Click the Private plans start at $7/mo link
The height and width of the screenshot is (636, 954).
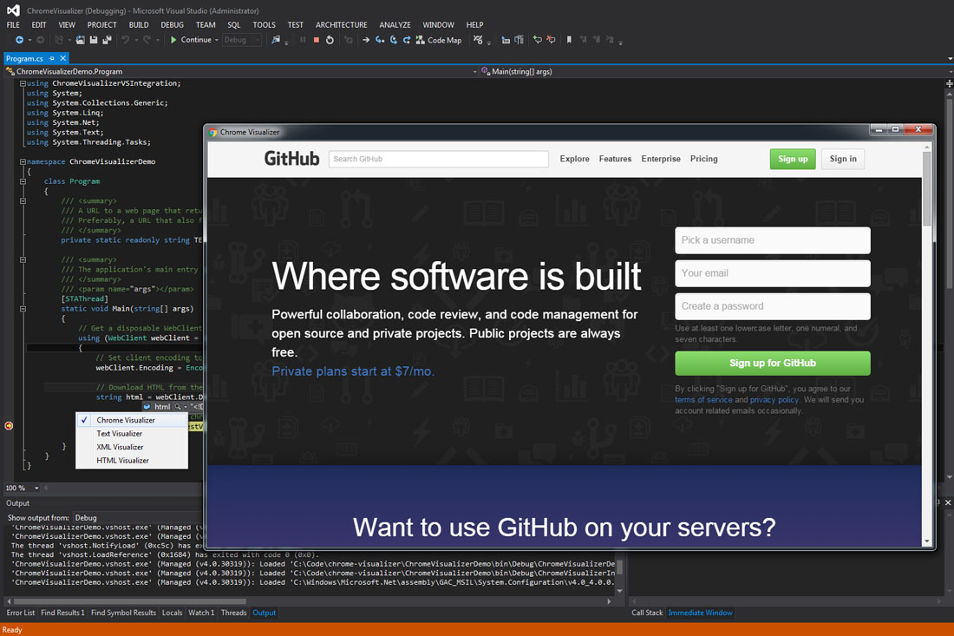[353, 371]
